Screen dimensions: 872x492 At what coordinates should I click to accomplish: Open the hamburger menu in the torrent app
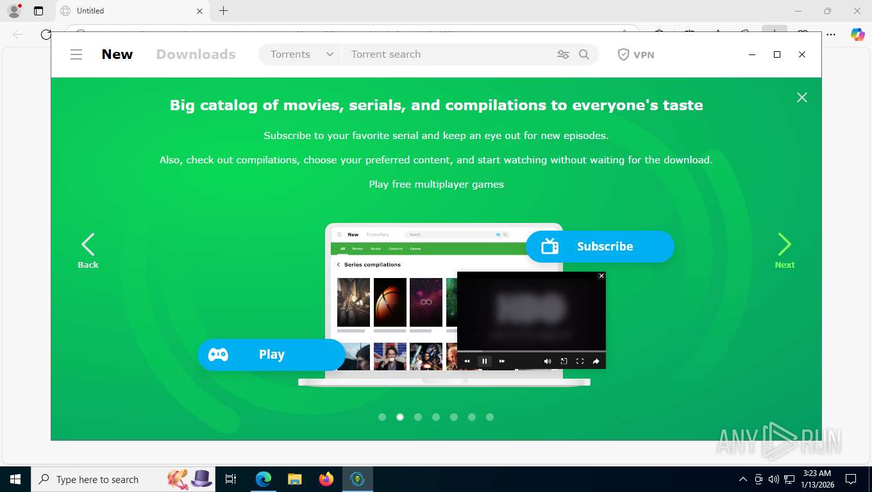(76, 54)
